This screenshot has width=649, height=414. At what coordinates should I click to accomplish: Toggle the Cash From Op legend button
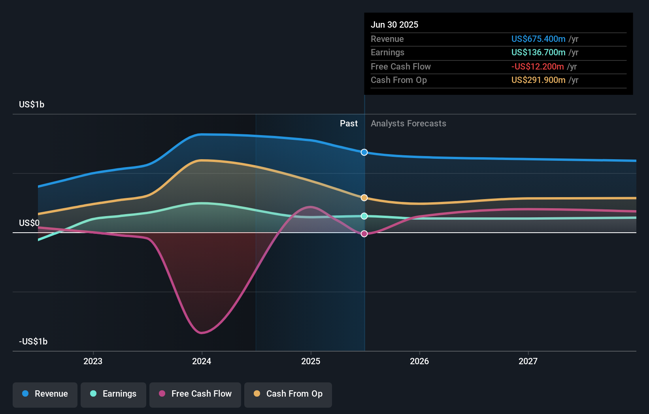pos(288,395)
